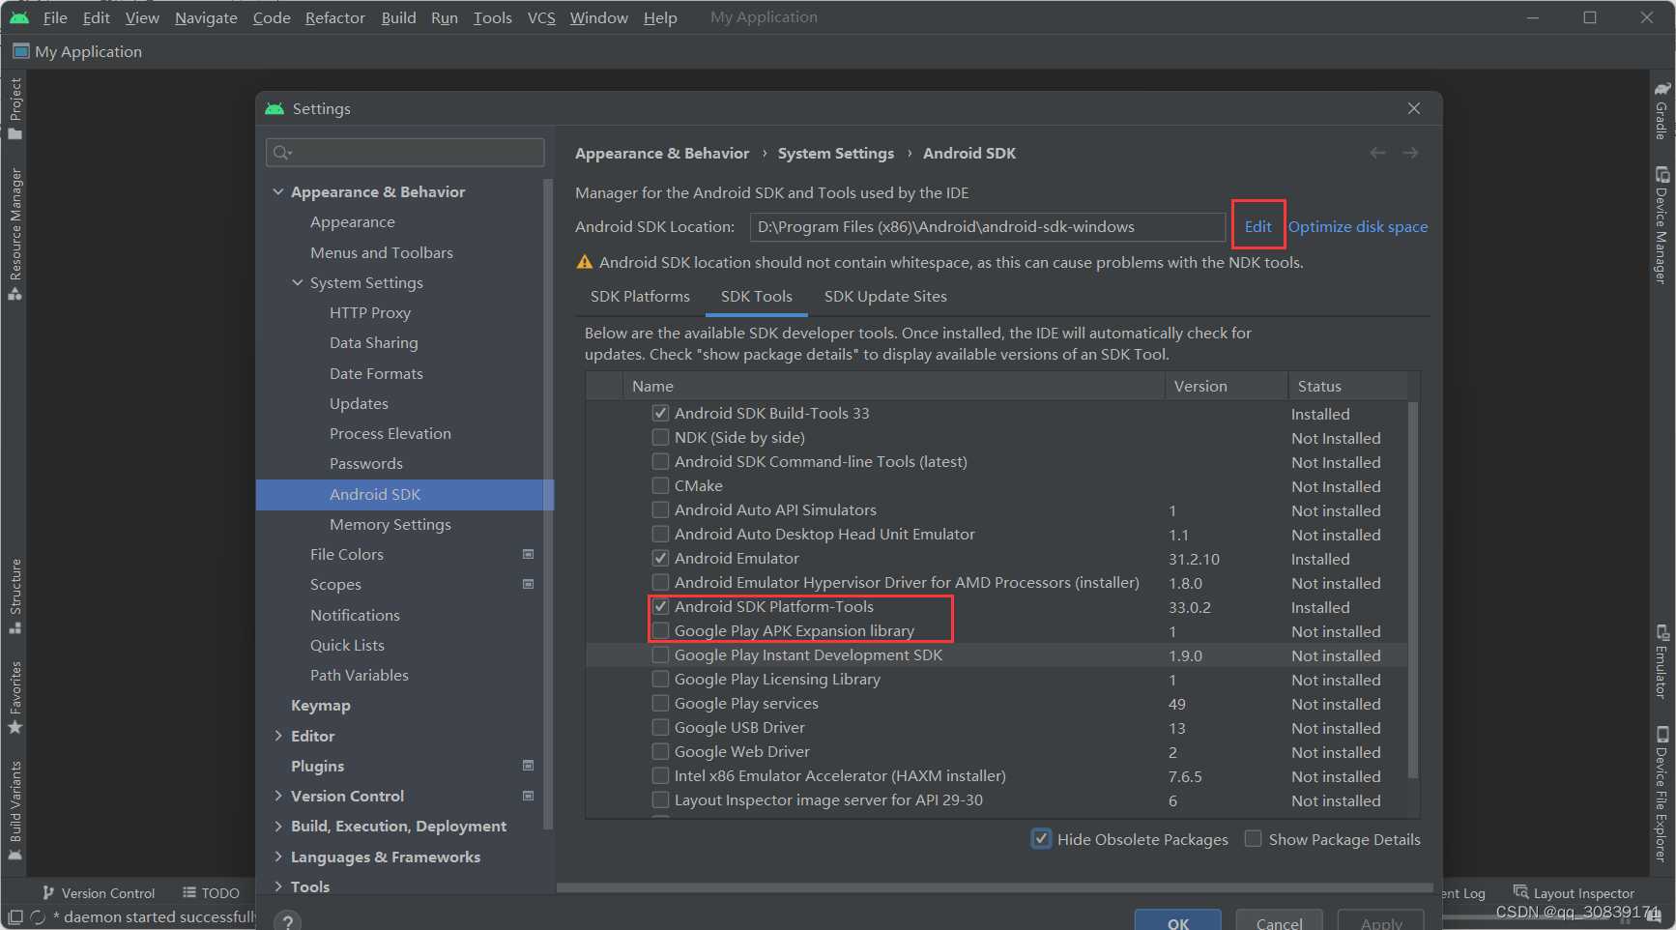Click the background task spinner in status bar
Image resolution: width=1676 pixels, height=930 pixels.
39,916
